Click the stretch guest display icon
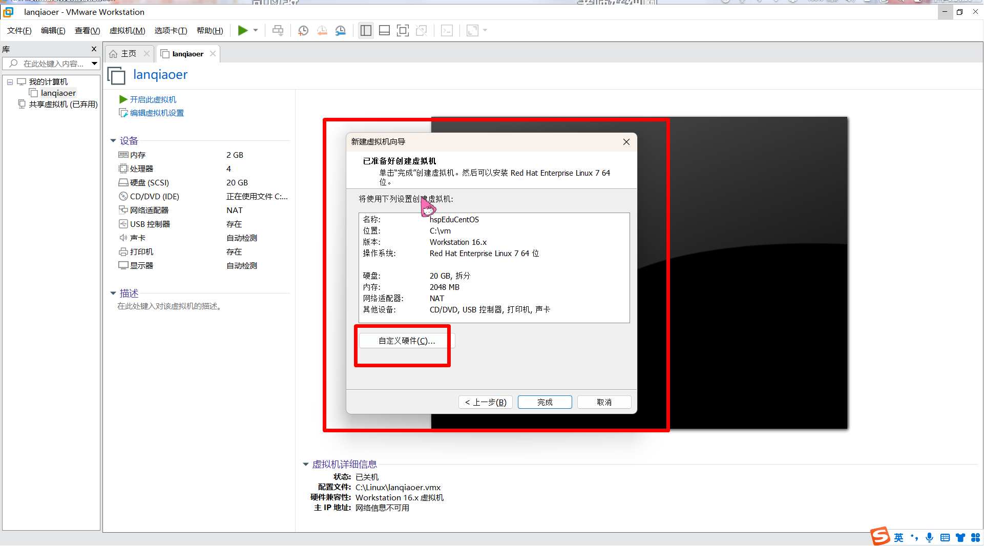 point(472,31)
